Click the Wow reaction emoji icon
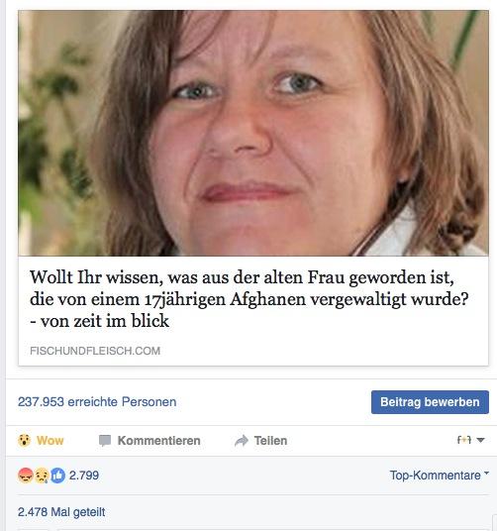Viewport: 497px width, 531px height. click(x=24, y=440)
